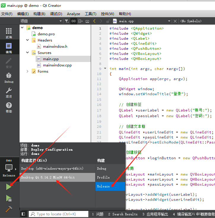The height and width of the screenshot is (218, 215).
Task: Choose Desktop Qt 5.14.2 MinGW 64-bit kit
Action: [x=58, y=177]
